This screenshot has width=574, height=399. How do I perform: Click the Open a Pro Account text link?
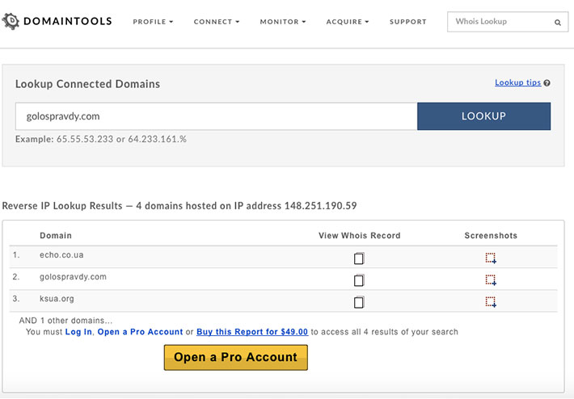coord(140,332)
